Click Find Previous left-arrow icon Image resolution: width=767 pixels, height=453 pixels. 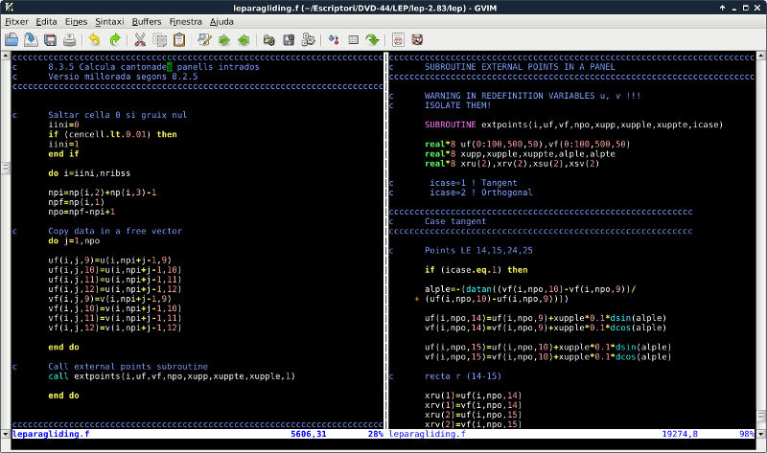tap(244, 39)
